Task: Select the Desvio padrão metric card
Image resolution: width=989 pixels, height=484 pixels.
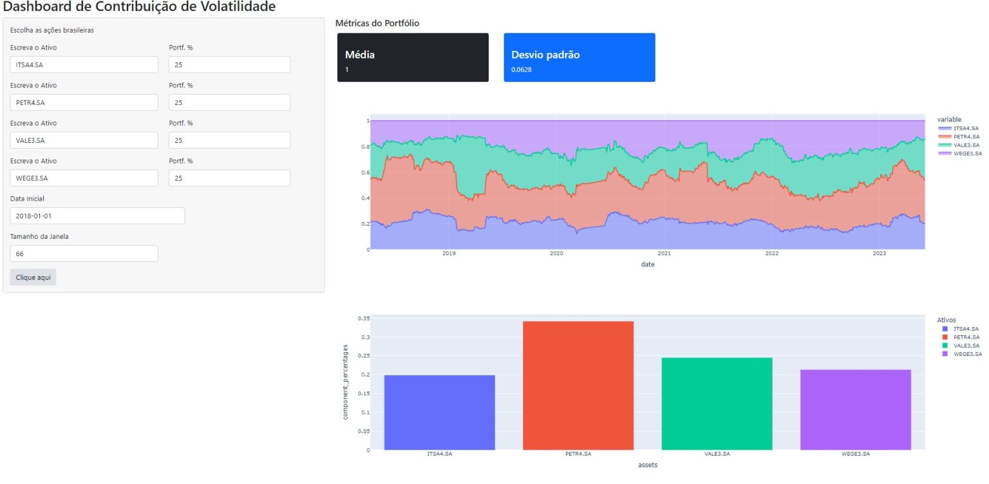Action: [x=579, y=57]
